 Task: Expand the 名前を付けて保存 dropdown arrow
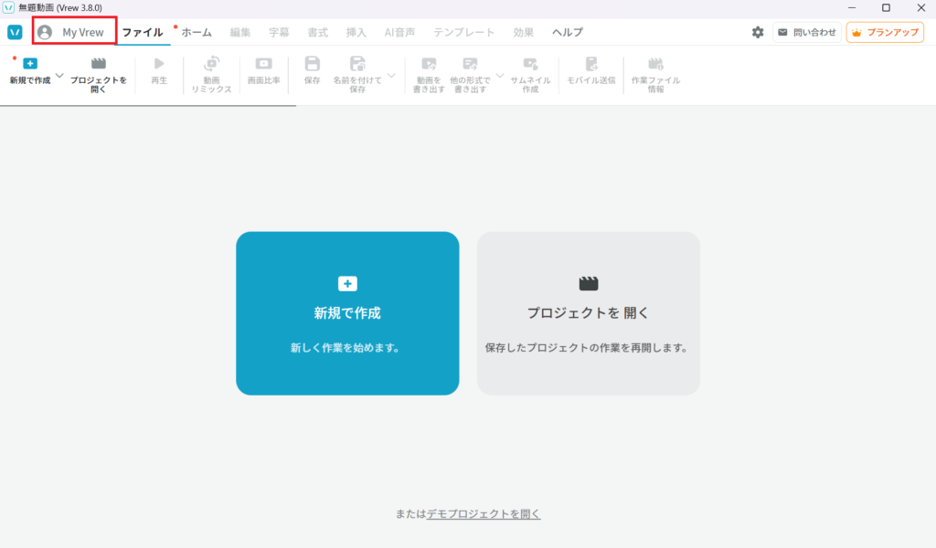coord(391,75)
